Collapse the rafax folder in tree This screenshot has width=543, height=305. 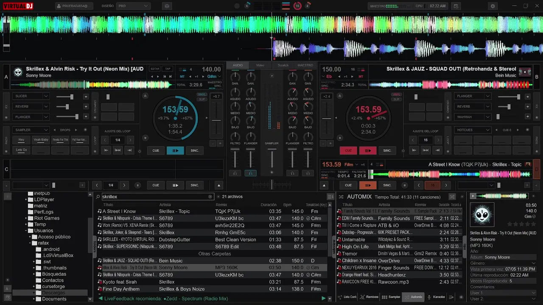click(30, 243)
